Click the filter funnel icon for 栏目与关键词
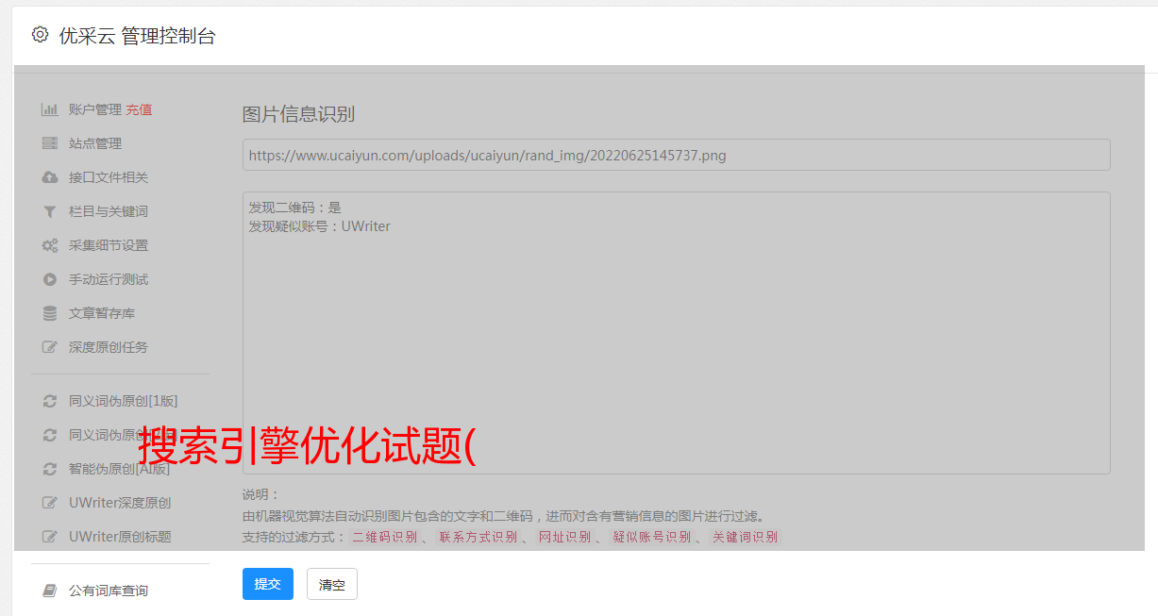1158x616 pixels. 50,211
